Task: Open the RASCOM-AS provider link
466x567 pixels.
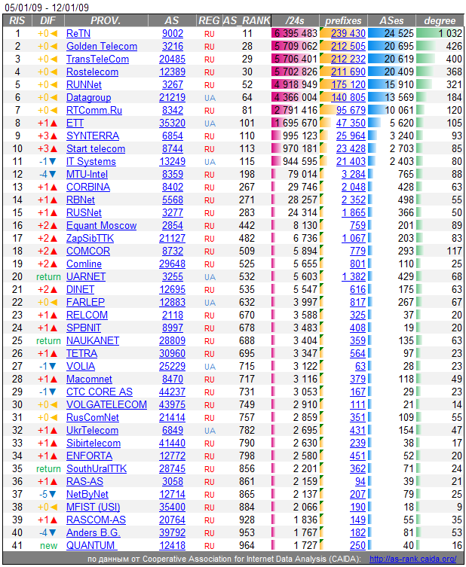Action: click(96, 520)
